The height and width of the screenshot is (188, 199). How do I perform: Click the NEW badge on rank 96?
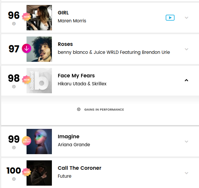[27, 17]
